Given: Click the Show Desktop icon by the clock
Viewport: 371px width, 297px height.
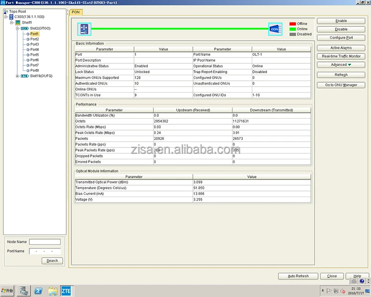Looking at the screenshot, I should (368, 291).
